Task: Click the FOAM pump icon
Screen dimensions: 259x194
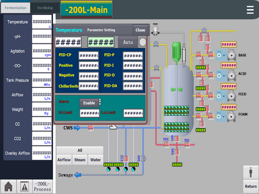Action: click(x=231, y=116)
